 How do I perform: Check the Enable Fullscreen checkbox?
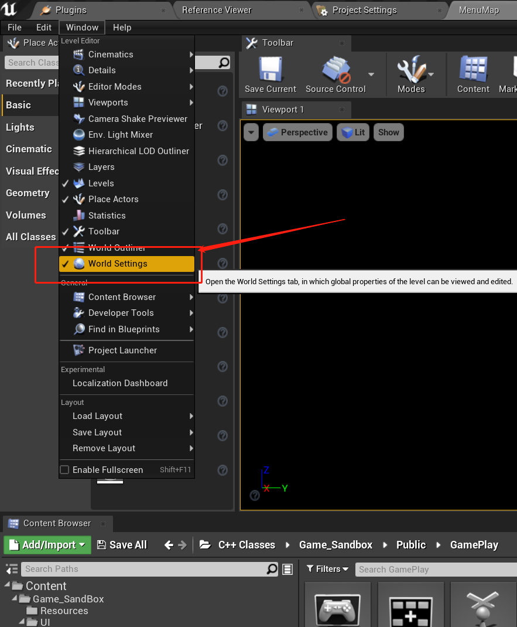(x=65, y=469)
